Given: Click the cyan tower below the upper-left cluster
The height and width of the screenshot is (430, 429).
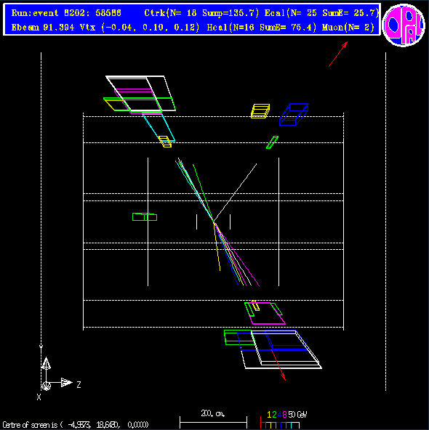Looking at the screenshot, I should click(159, 127).
